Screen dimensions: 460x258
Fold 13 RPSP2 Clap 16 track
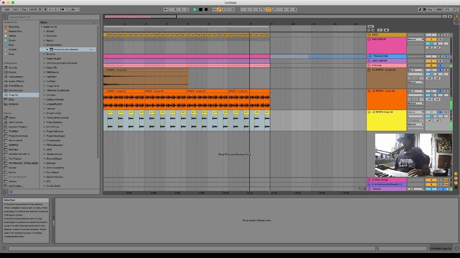pyautogui.click(x=369, y=112)
